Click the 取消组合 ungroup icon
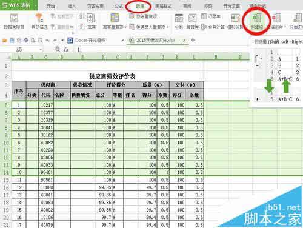This screenshot has height=228, width=303. (x=276, y=19)
